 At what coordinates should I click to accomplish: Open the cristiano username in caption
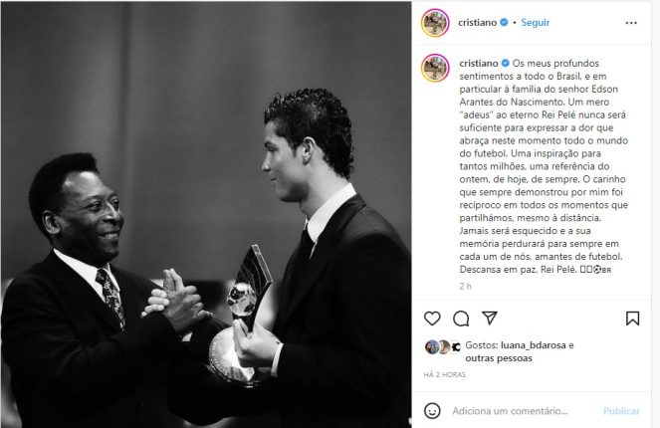pos(479,63)
